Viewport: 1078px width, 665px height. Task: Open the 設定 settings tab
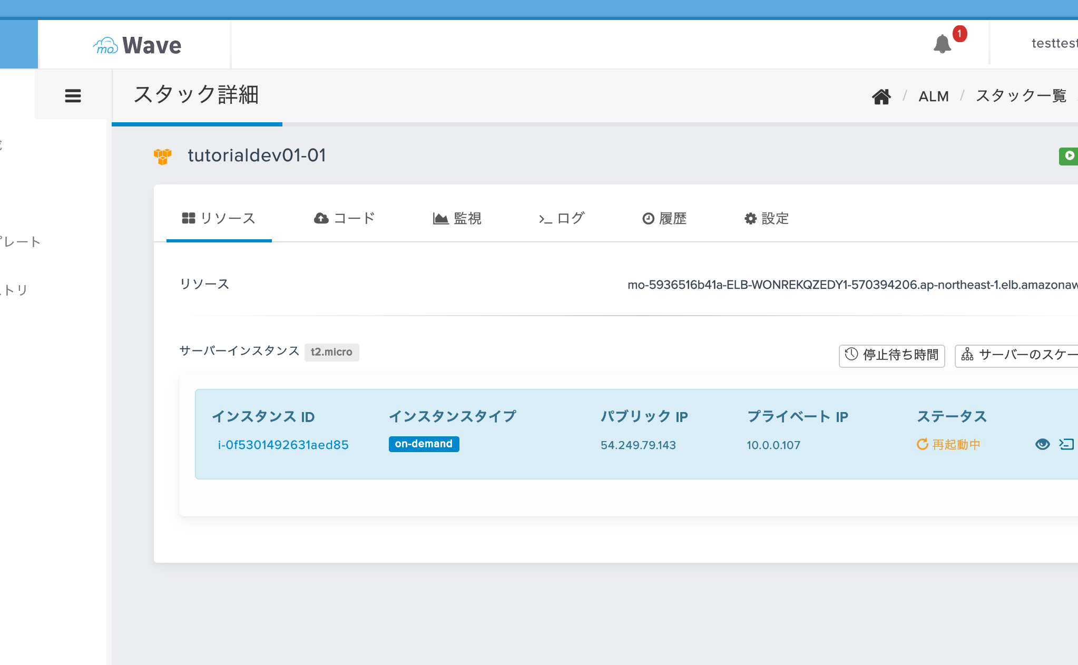click(766, 218)
